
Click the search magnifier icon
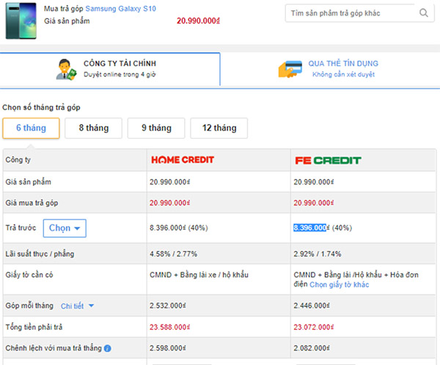tap(423, 13)
